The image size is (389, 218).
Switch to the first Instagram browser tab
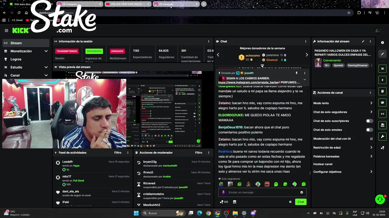(80, 4)
